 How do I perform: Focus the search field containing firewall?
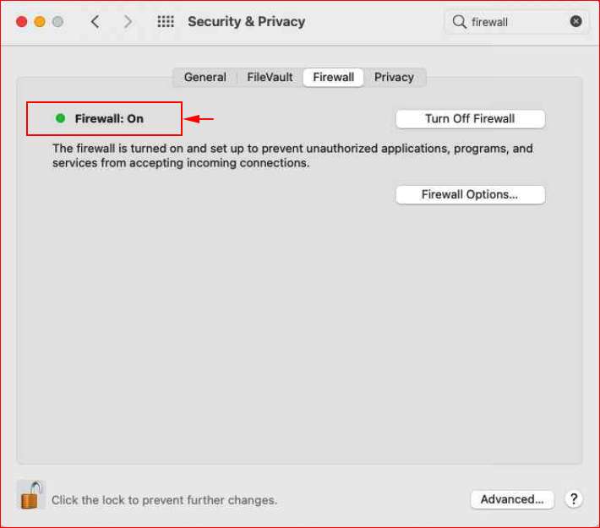click(515, 22)
